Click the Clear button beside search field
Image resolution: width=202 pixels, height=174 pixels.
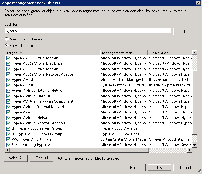185,32
